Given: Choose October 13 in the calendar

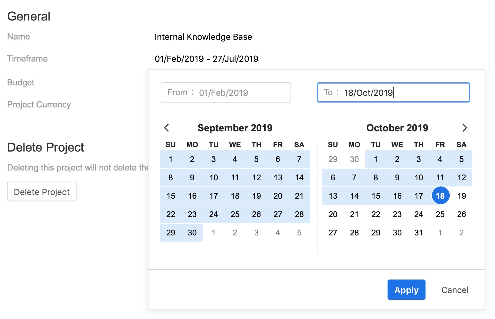Looking at the screenshot, I should click(333, 196).
